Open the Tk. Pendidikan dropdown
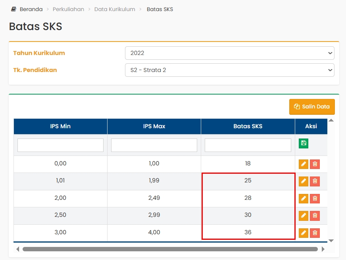This screenshot has height=260, width=346. pos(229,70)
